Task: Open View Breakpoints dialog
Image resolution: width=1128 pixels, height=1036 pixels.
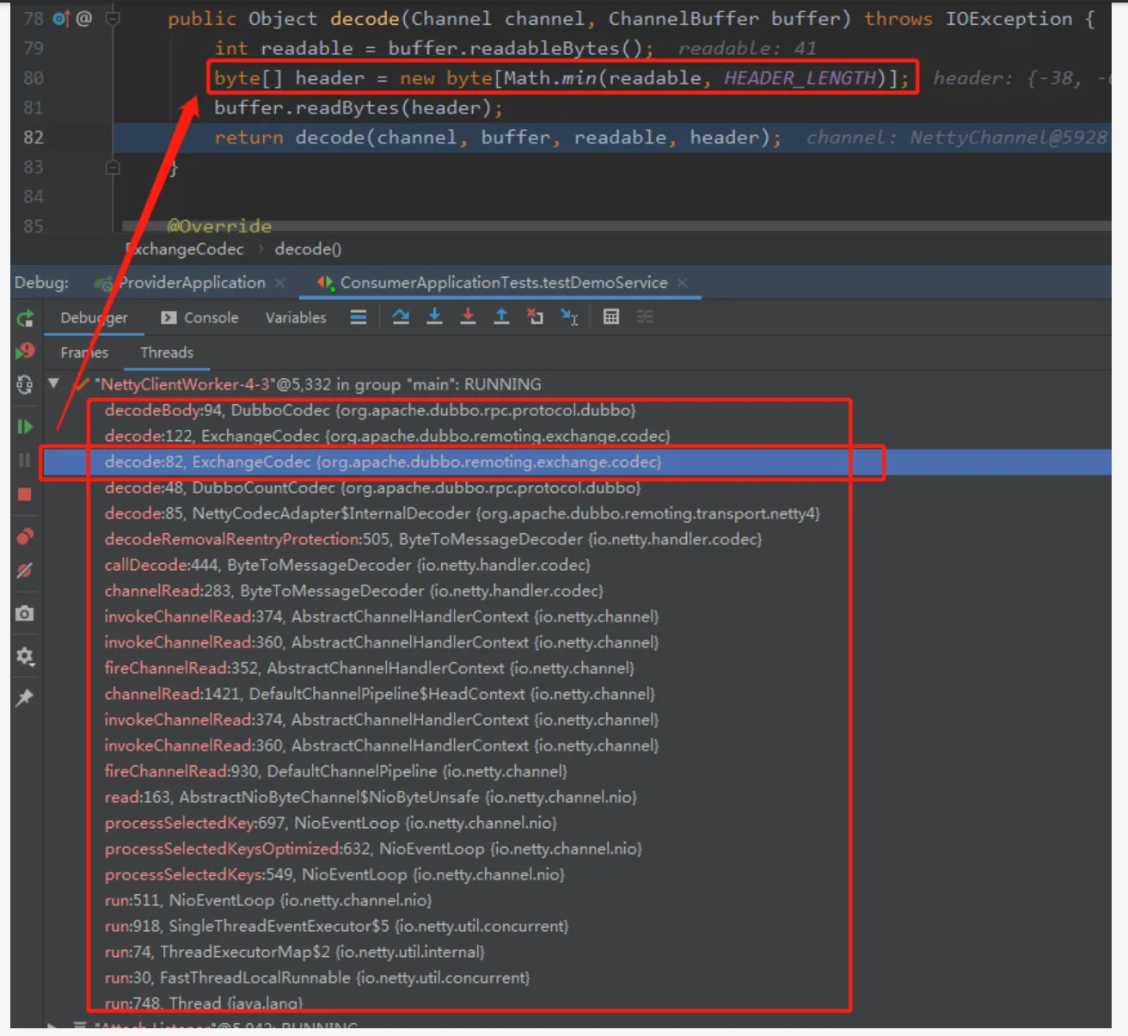Action: pyautogui.click(x=25, y=536)
